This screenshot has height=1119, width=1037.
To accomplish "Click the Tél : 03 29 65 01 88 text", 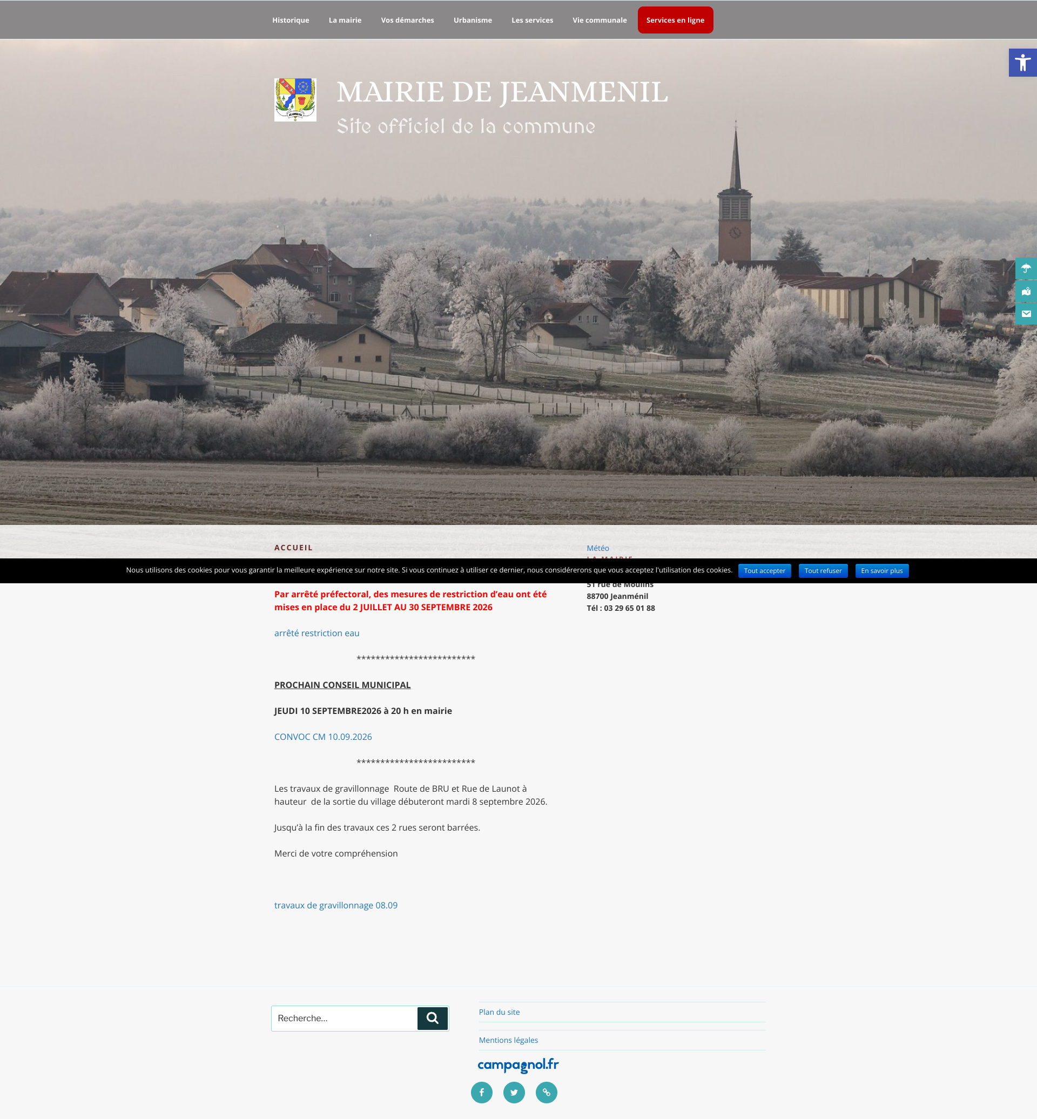I will [621, 608].
